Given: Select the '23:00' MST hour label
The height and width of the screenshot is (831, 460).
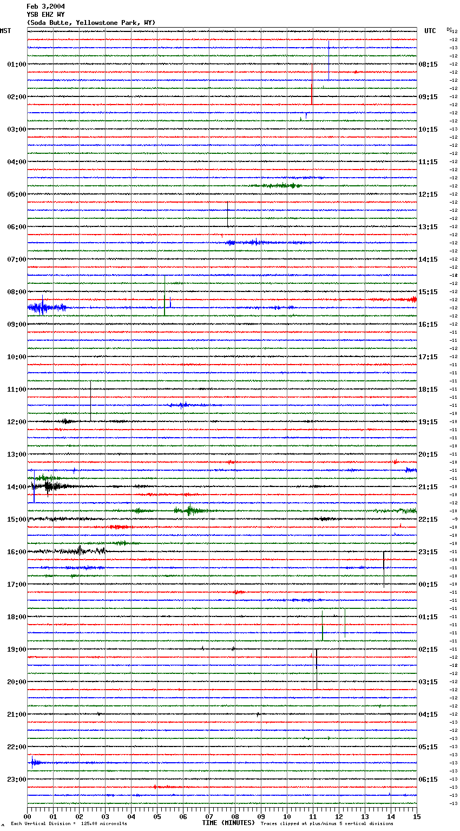Looking at the screenshot, I should (17, 780).
